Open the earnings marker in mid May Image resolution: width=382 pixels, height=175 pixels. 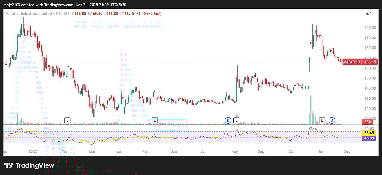[155, 120]
